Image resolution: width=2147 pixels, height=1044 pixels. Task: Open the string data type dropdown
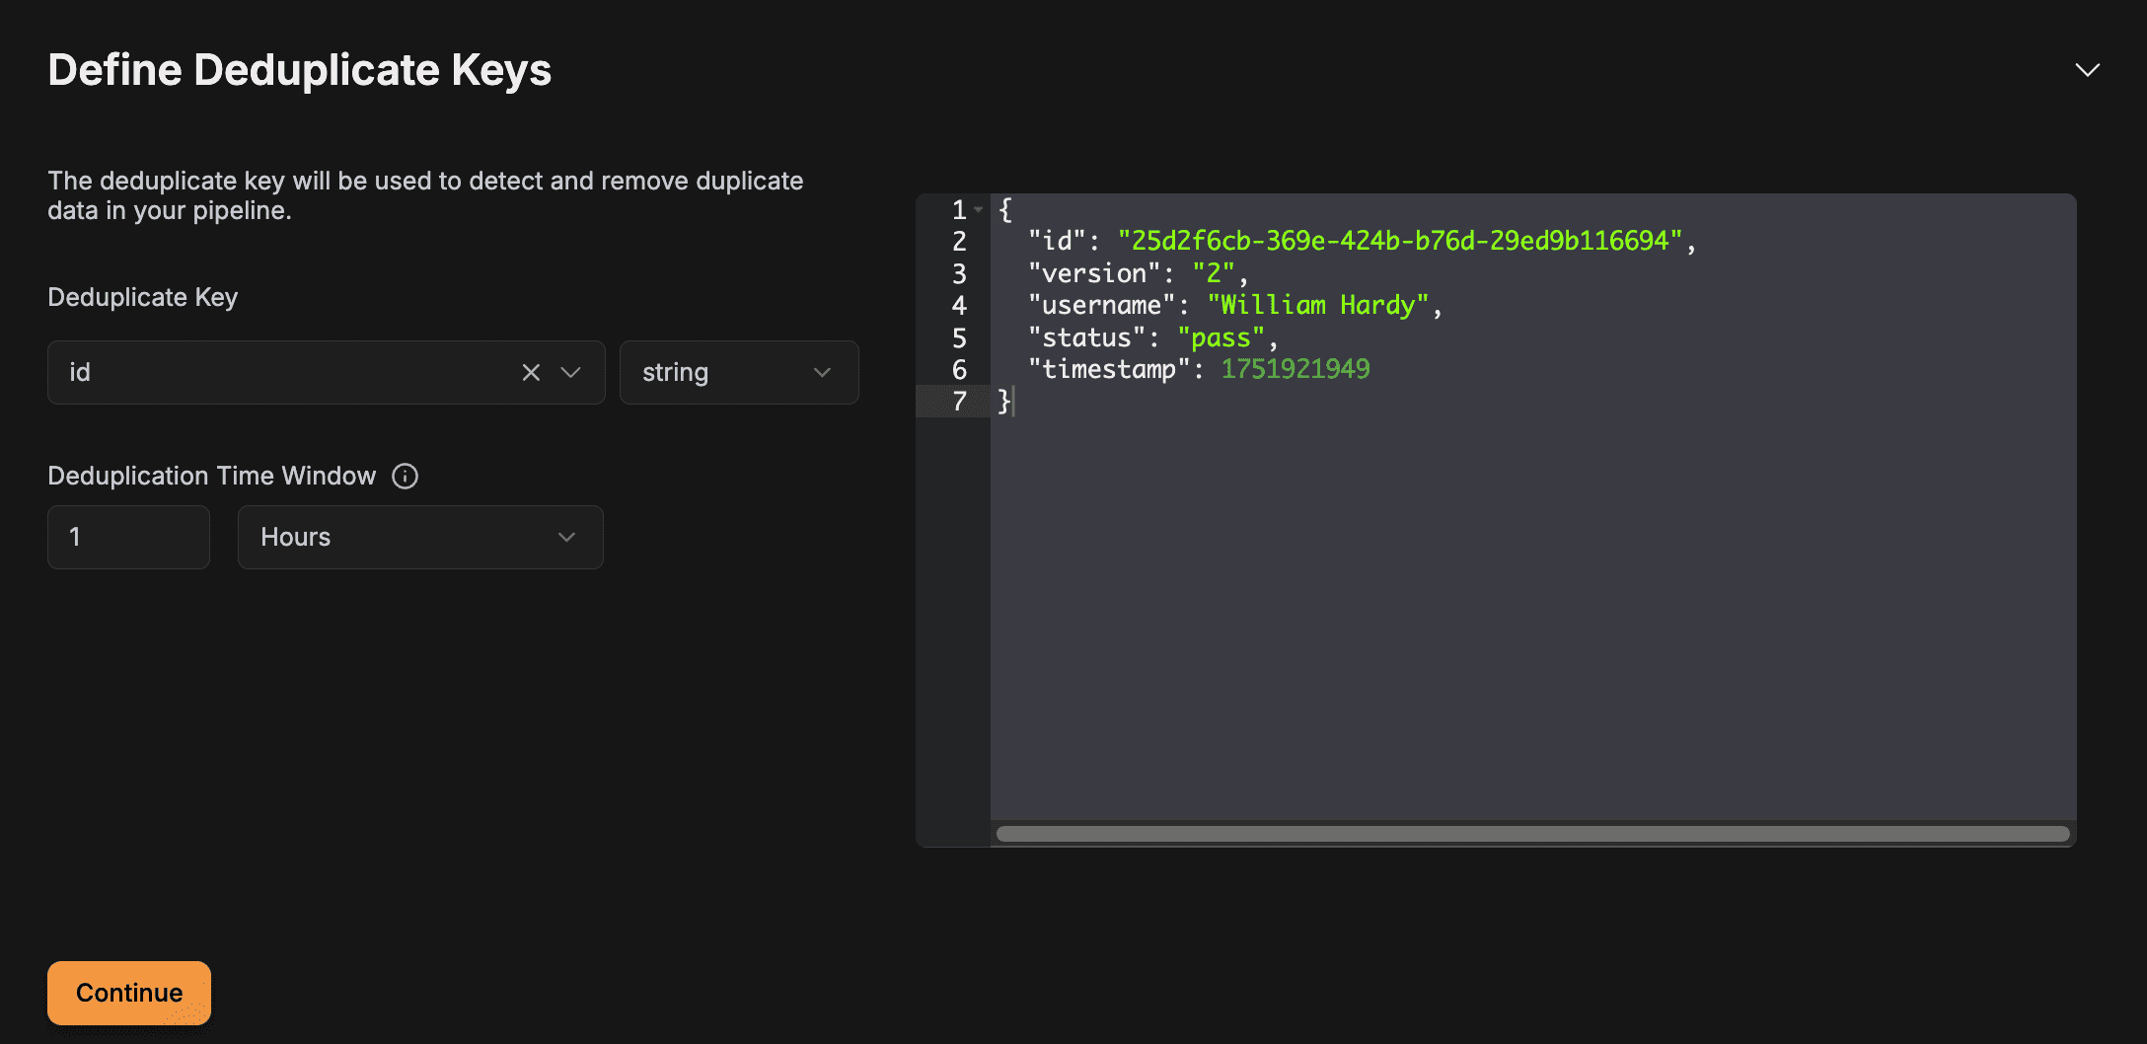point(739,372)
